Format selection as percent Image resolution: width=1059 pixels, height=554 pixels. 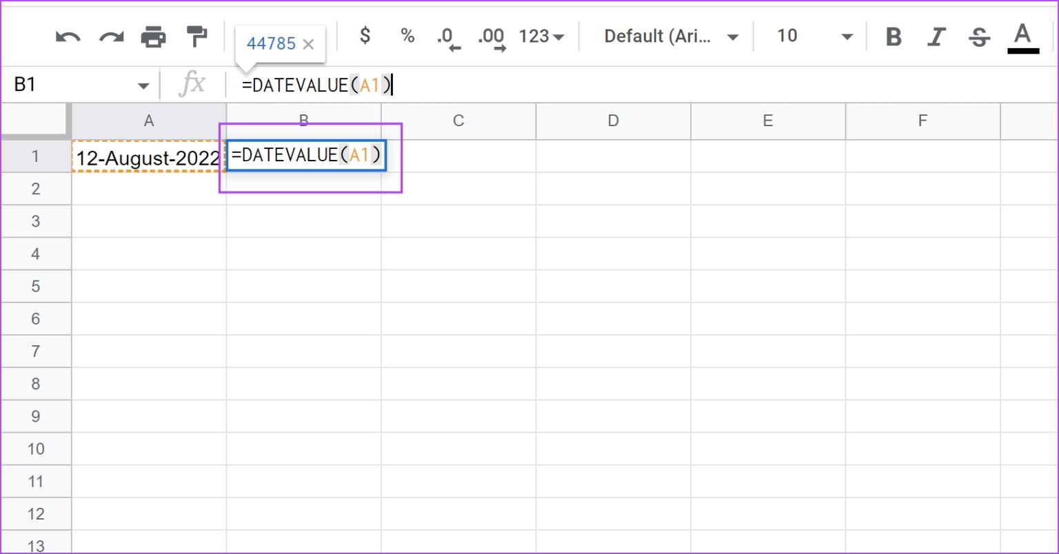click(407, 37)
